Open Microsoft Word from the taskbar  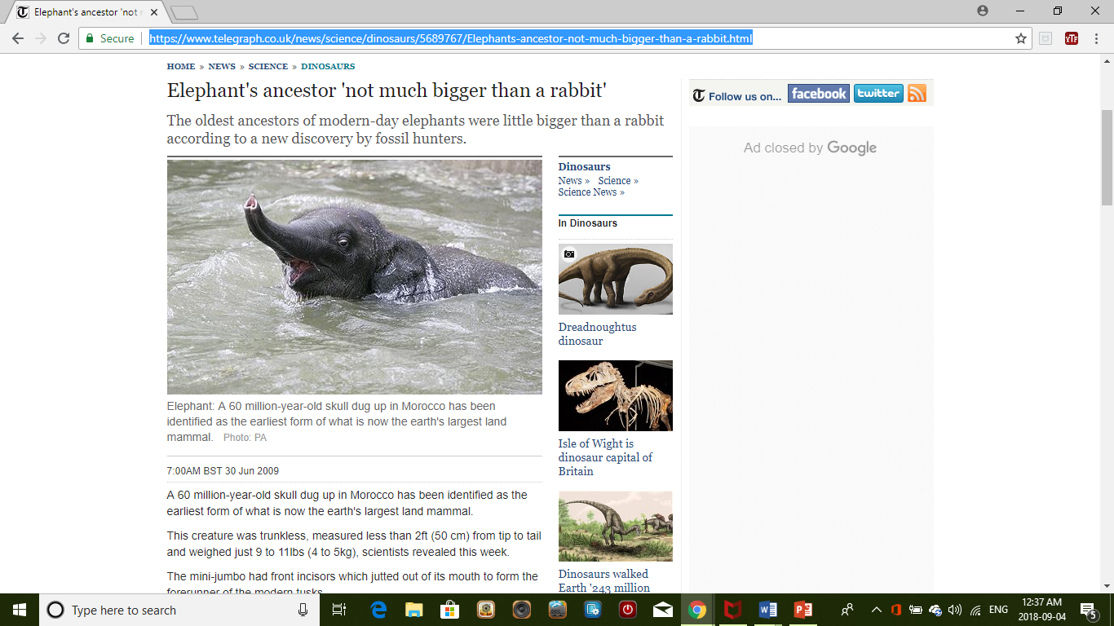click(767, 610)
